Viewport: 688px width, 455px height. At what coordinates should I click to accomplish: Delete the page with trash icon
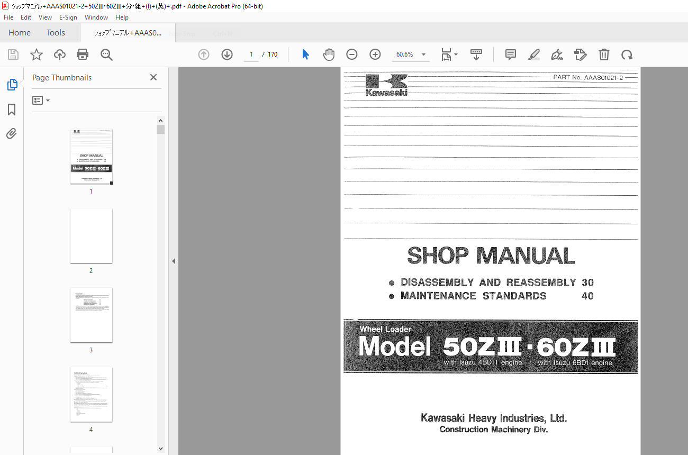[604, 54]
